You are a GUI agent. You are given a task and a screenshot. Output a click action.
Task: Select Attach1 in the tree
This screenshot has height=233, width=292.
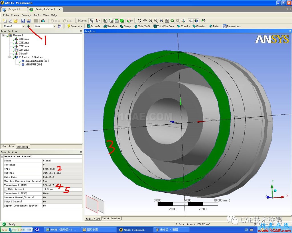pyautogui.click(x=24, y=50)
